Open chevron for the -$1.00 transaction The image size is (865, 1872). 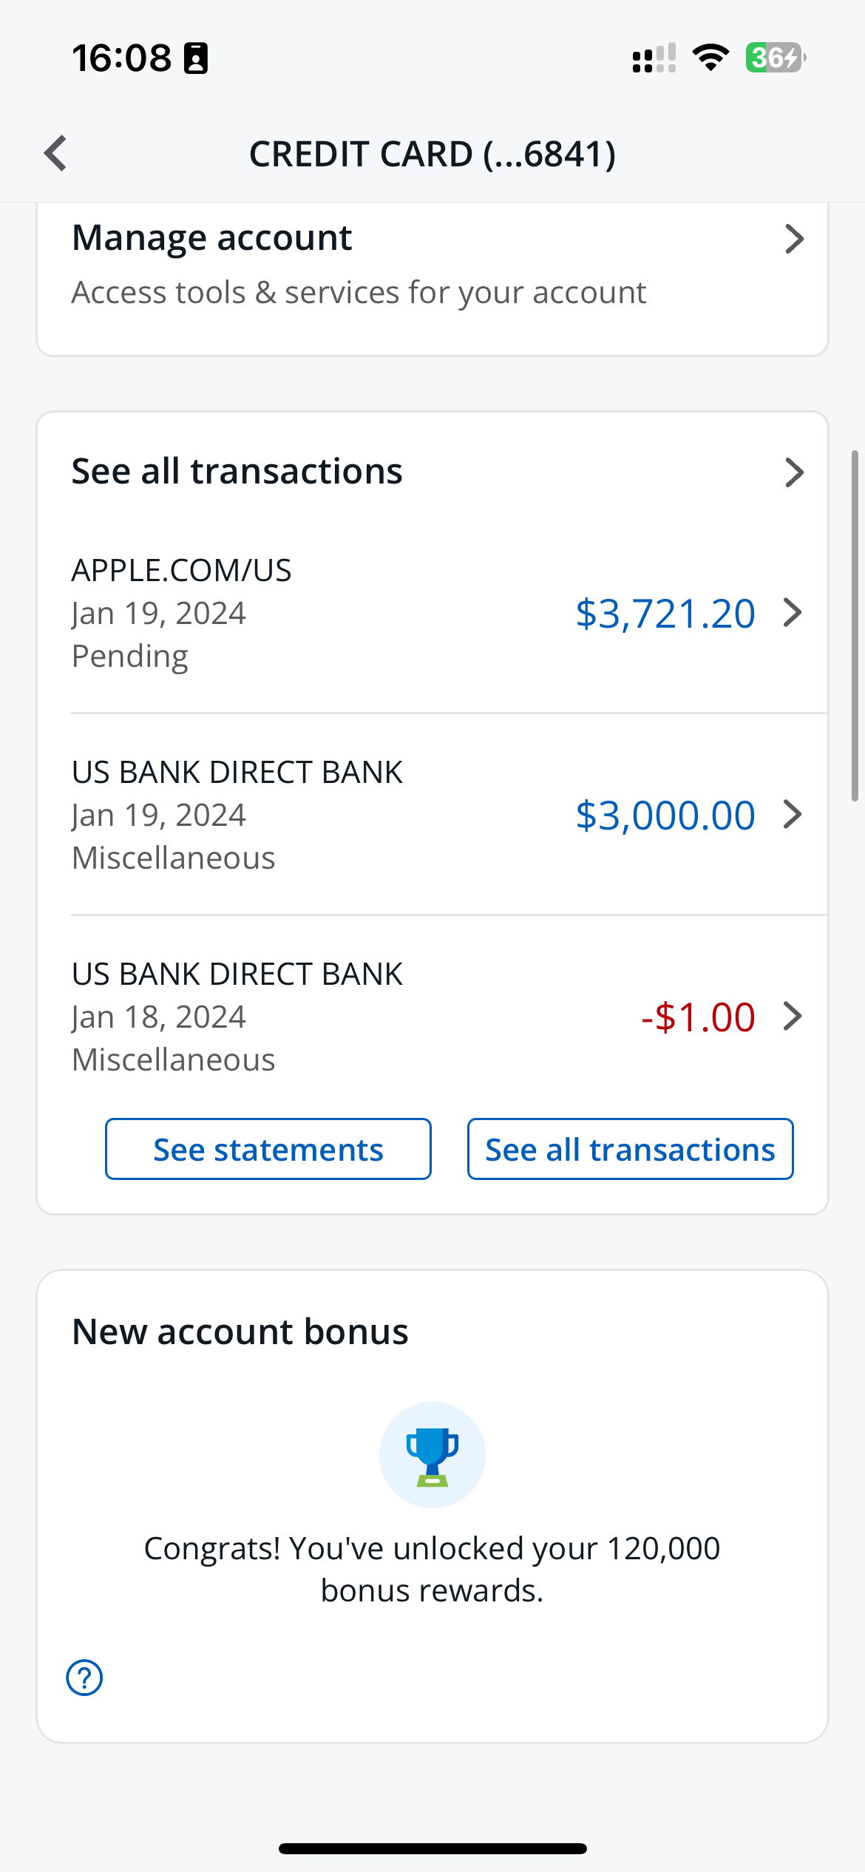[x=793, y=1017]
